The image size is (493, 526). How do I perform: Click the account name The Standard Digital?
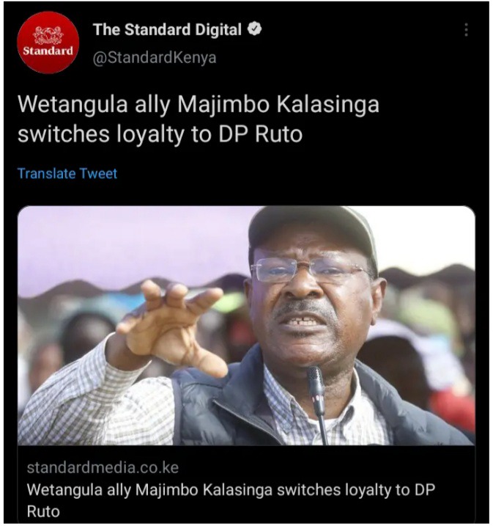coord(167,29)
